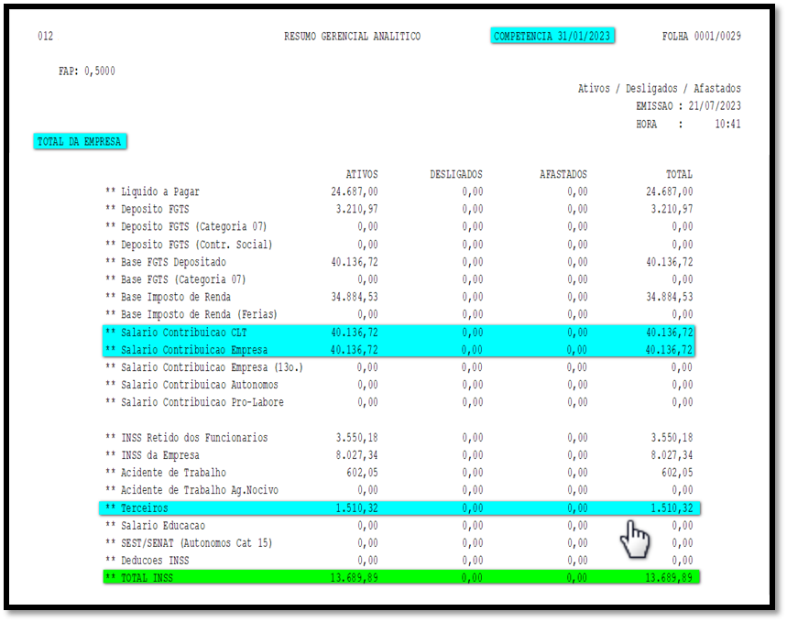Click the DESLIGADOS column header
Image resolution: width=787 pixels, height=622 pixels.
pos(455,174)
